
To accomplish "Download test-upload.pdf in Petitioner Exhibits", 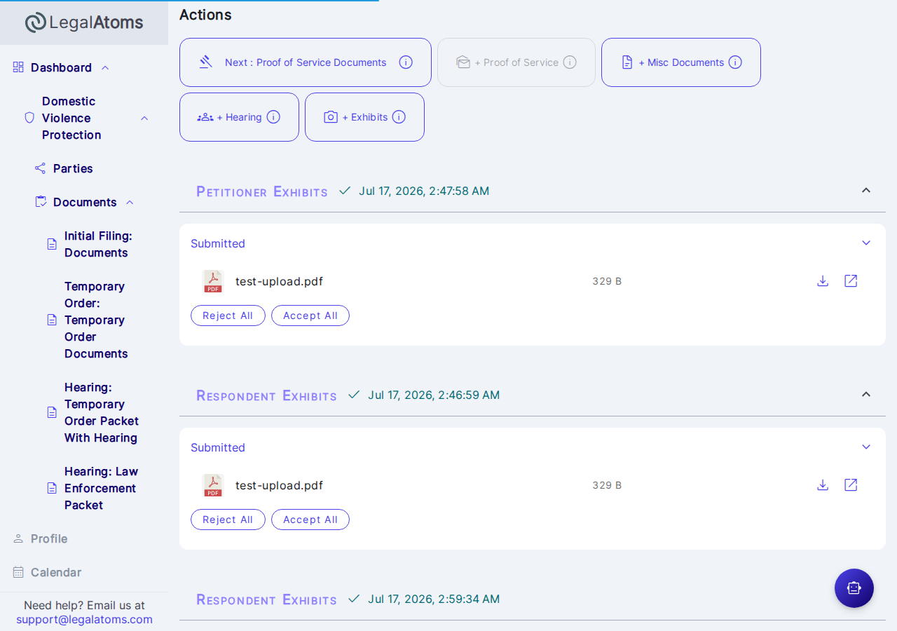I will tap(823, 281).
